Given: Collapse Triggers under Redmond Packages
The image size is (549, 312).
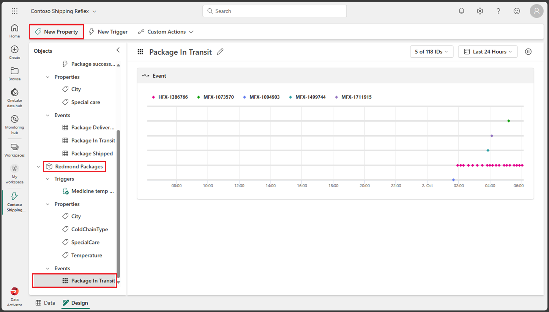Looking at the screenshot, I should pos(47,179).
